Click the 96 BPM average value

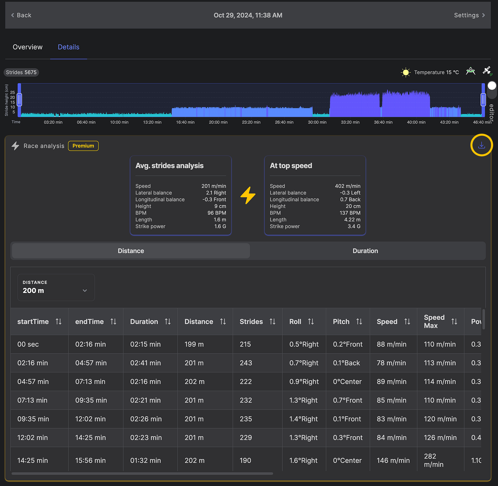[x=217, y=213]
